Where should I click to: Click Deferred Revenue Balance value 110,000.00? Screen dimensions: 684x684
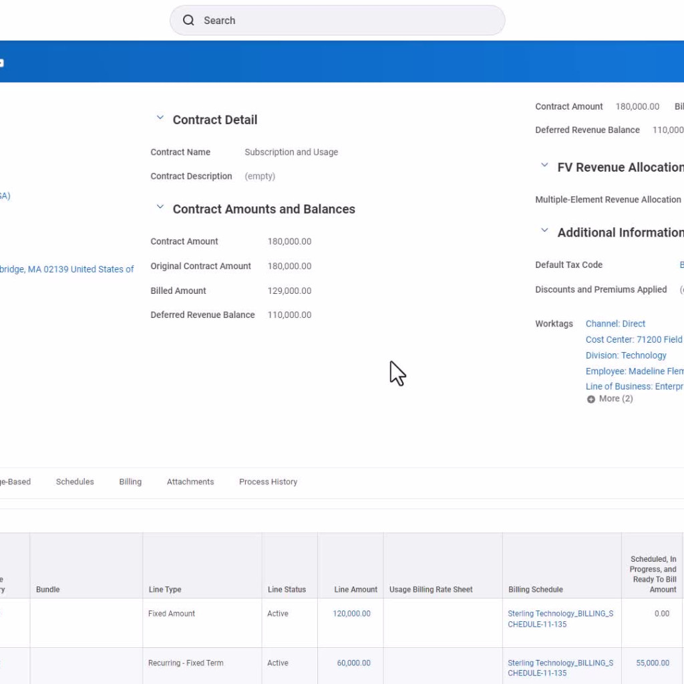[x=289, y=315]
